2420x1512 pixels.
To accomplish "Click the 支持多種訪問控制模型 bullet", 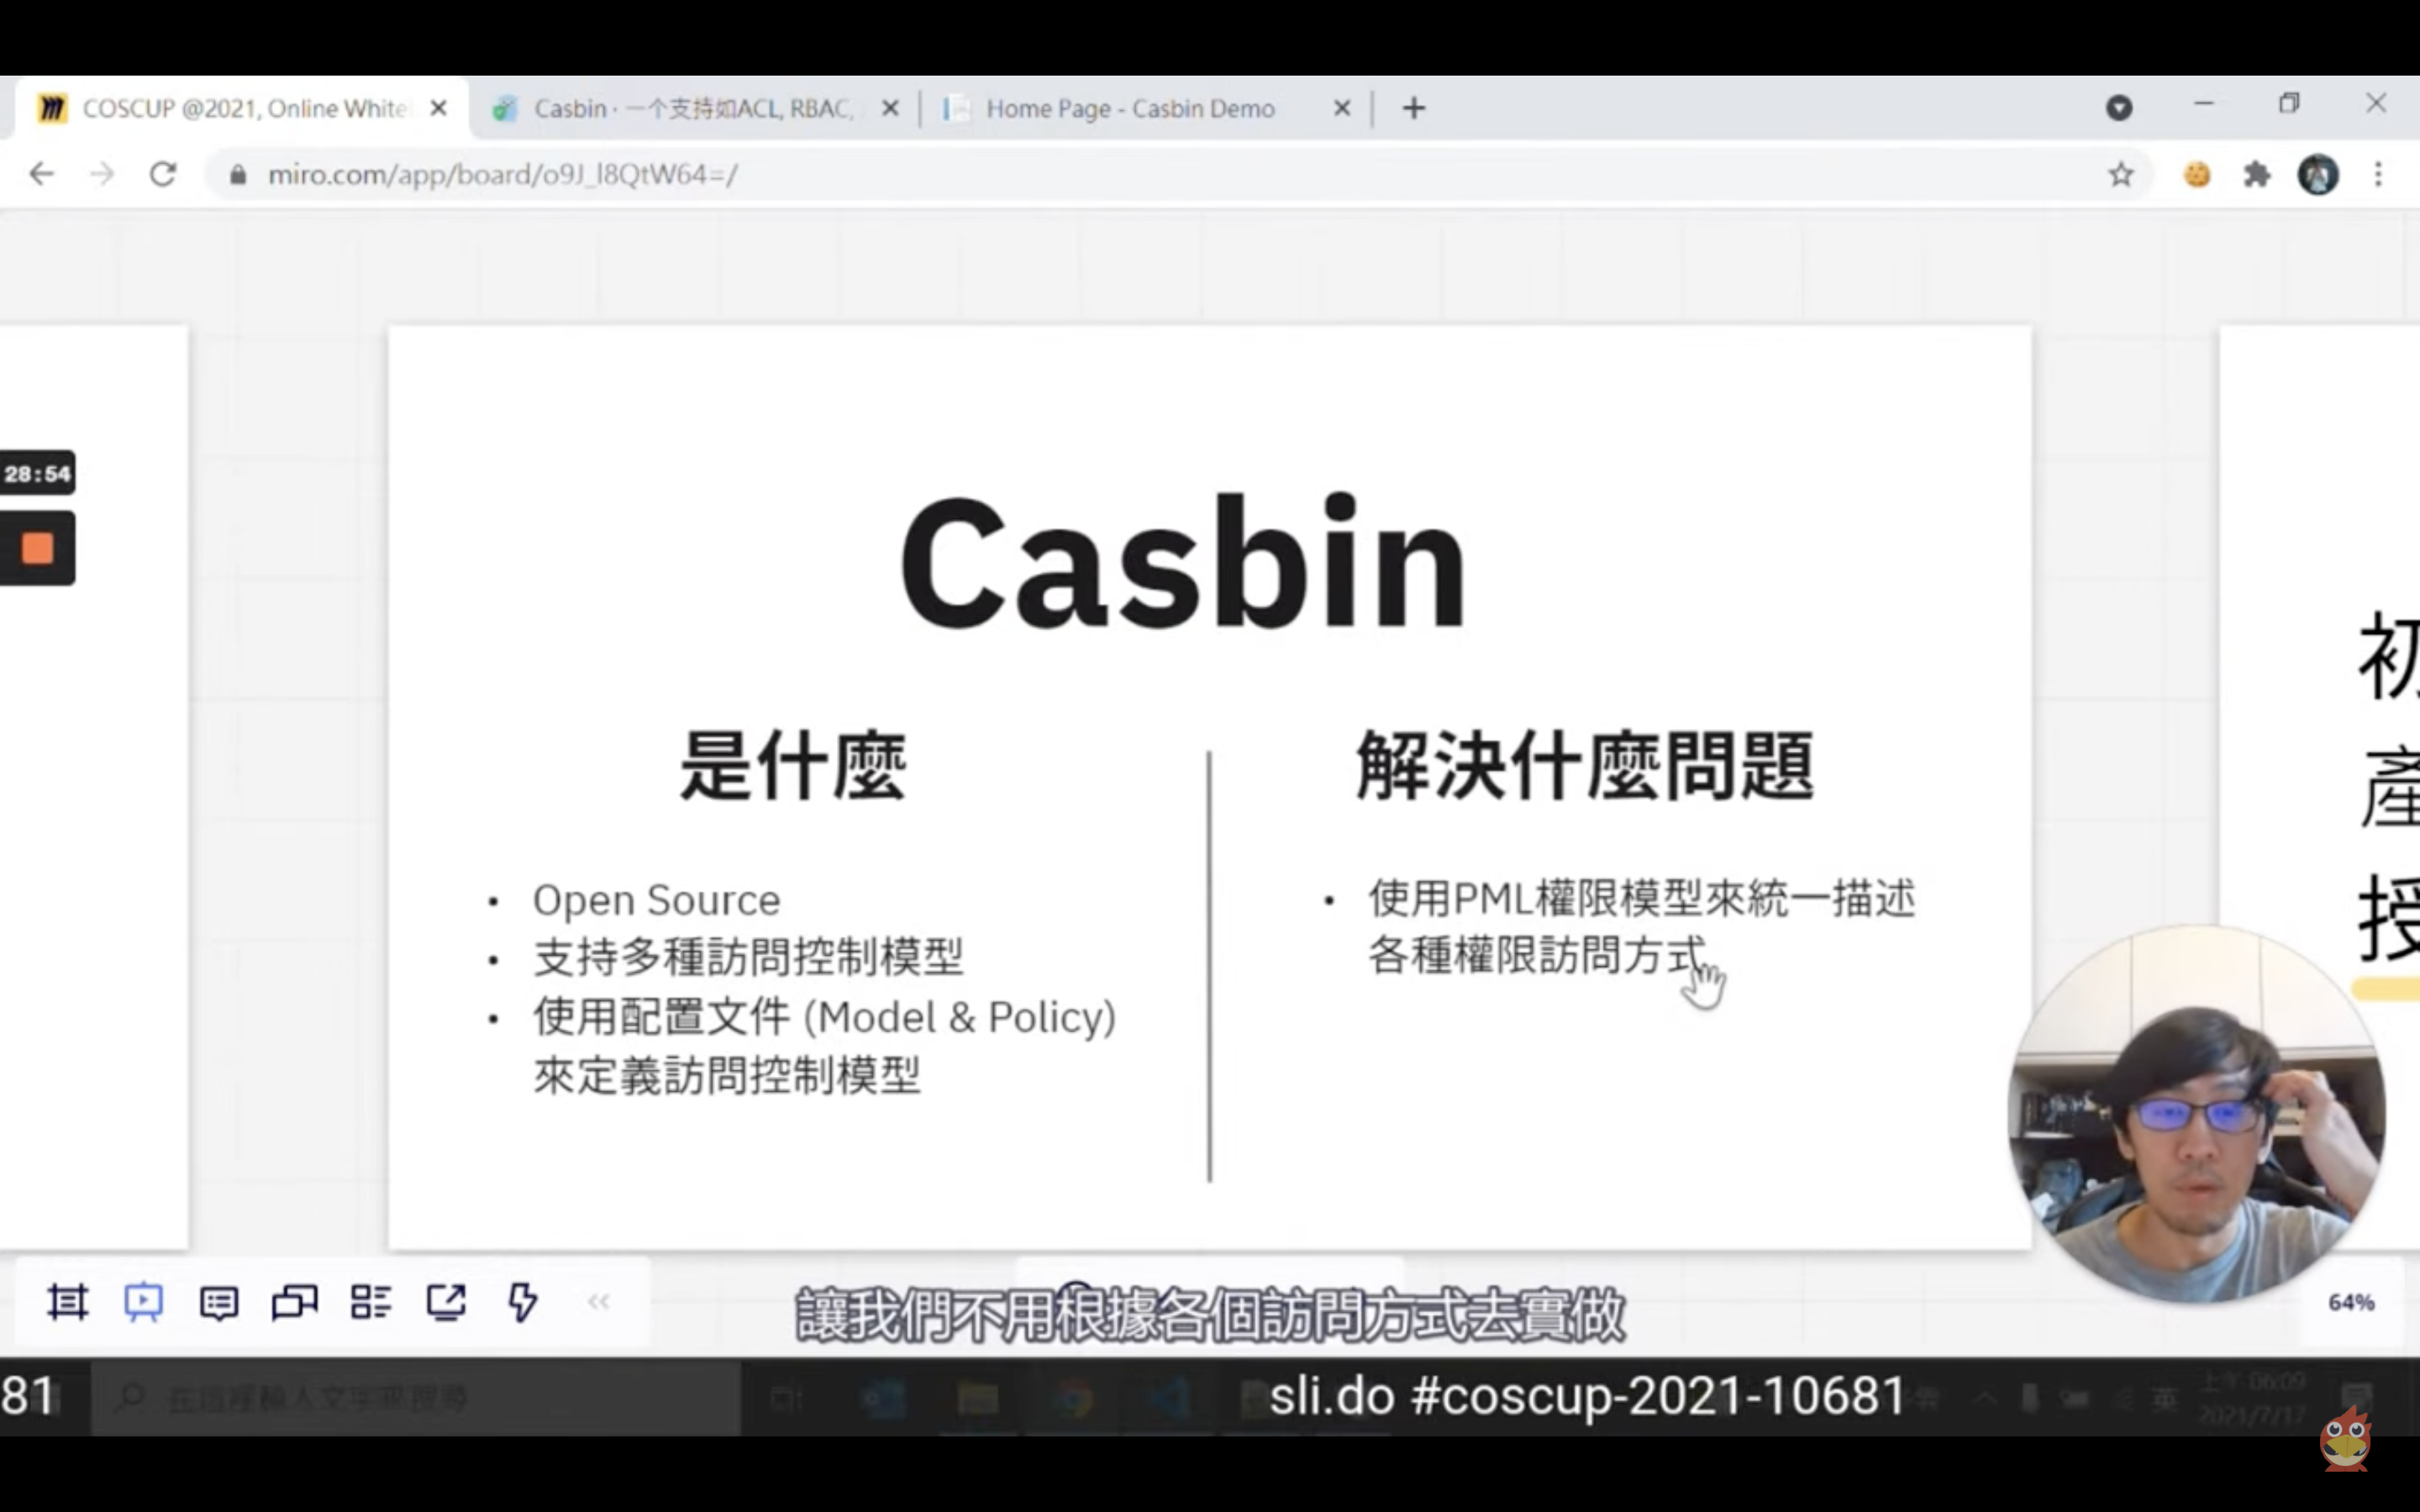I will pyautogui.click(x=748, y=957).
